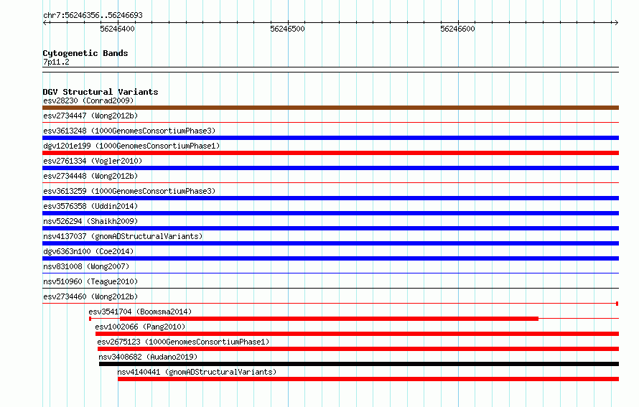Click dgv6363n100 (Coe2014) label

(x=88, y=251)
